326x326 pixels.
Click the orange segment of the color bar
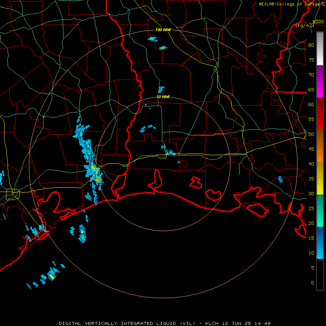point(320,146)
